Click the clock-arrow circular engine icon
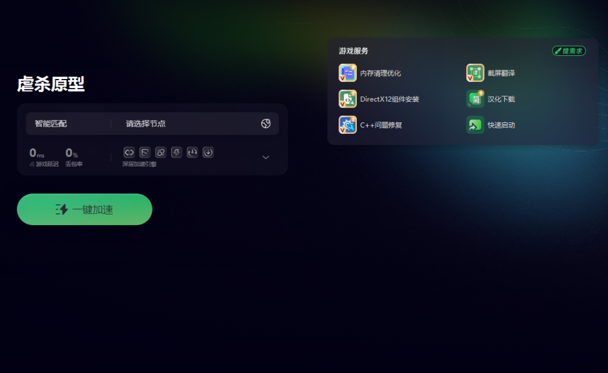608x373 pixels. (192, 153)
